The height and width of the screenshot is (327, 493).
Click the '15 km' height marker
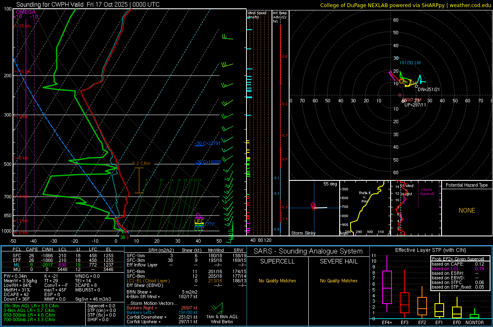pyautogui.click(x=25, y=26)
